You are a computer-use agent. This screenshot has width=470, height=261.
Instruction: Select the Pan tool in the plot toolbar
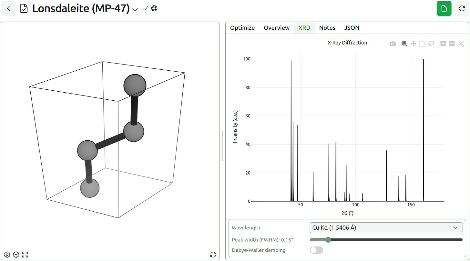413,44
